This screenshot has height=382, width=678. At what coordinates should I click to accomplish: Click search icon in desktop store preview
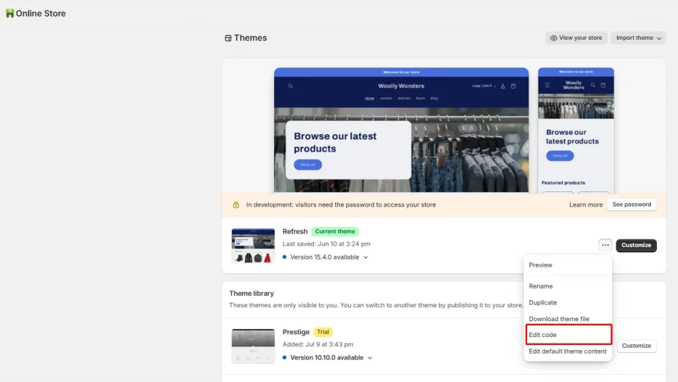[x=291, y=86]
